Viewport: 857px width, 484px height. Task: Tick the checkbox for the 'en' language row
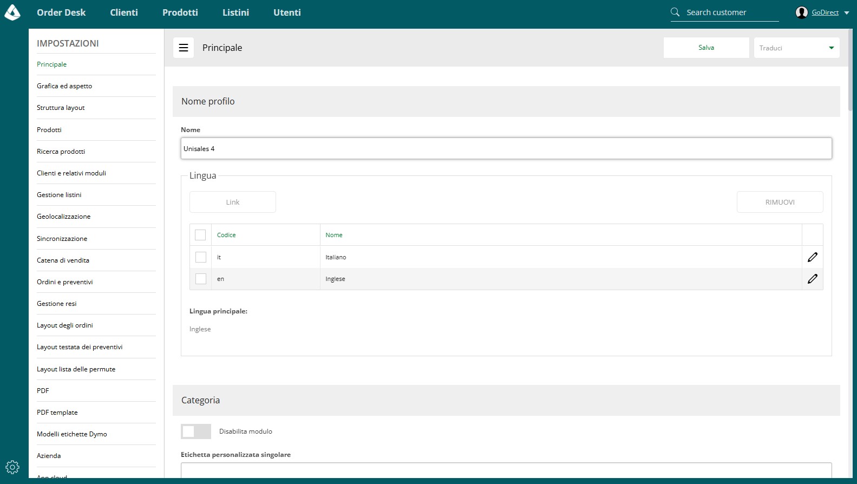[201, 279]
